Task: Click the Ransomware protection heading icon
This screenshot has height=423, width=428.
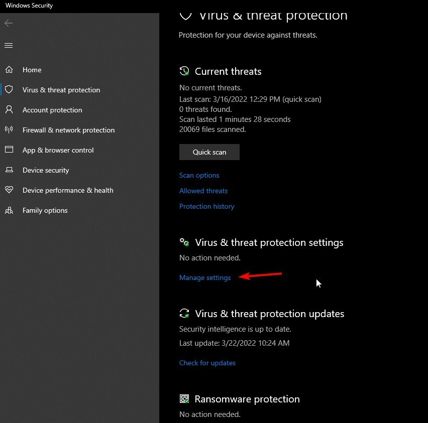Action: (184, 399)
